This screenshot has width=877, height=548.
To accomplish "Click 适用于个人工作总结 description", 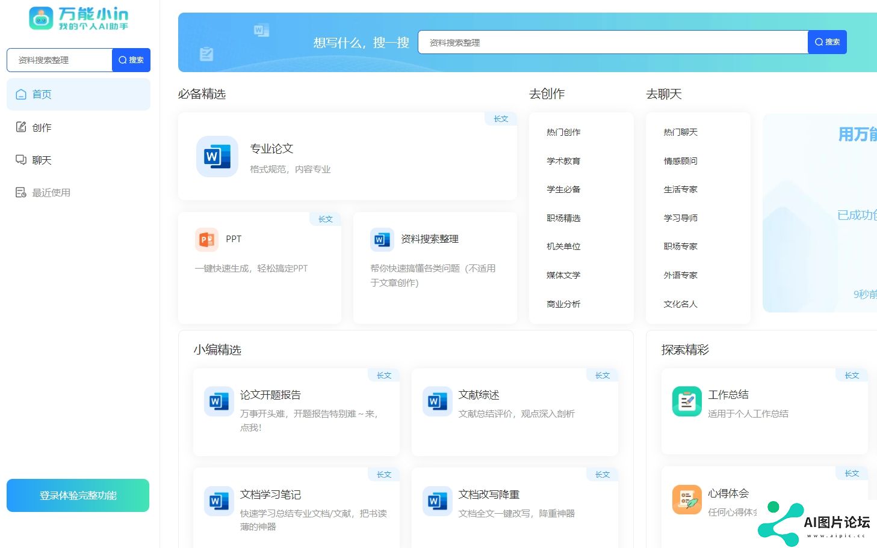I will tap(748, 414).
